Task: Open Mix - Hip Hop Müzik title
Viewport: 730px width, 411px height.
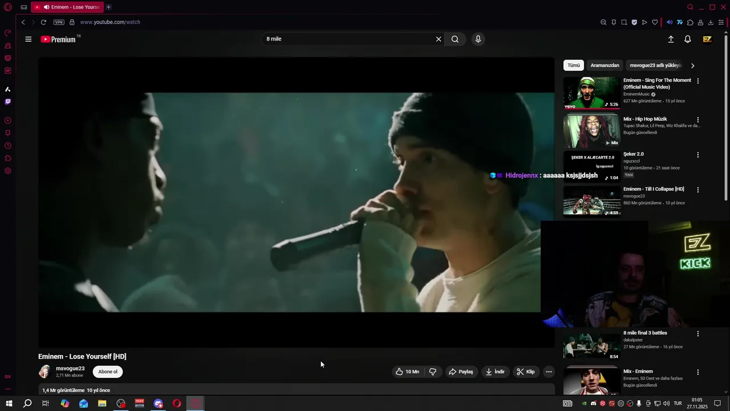Action: pos(645,119)
